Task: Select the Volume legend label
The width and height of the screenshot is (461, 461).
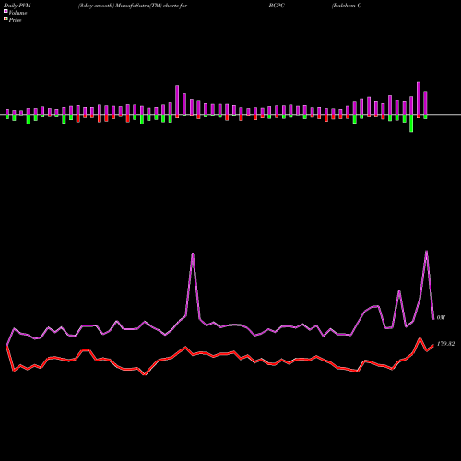Action: pos(18,13)
